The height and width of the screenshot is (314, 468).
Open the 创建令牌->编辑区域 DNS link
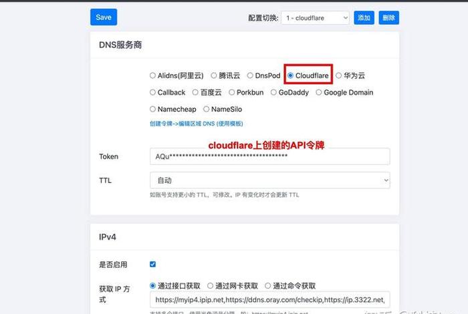point(196,124)
